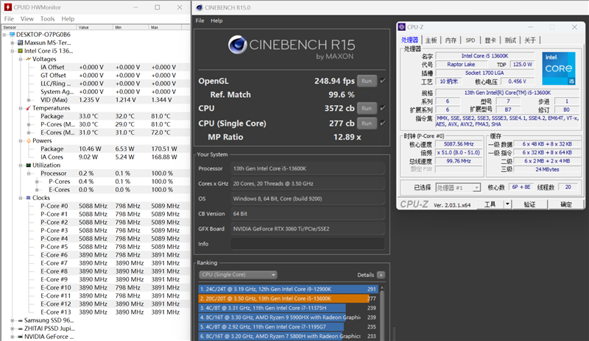
Task: Open the Tools menu in HWMonitor
Action: click(x=47, y=19)
